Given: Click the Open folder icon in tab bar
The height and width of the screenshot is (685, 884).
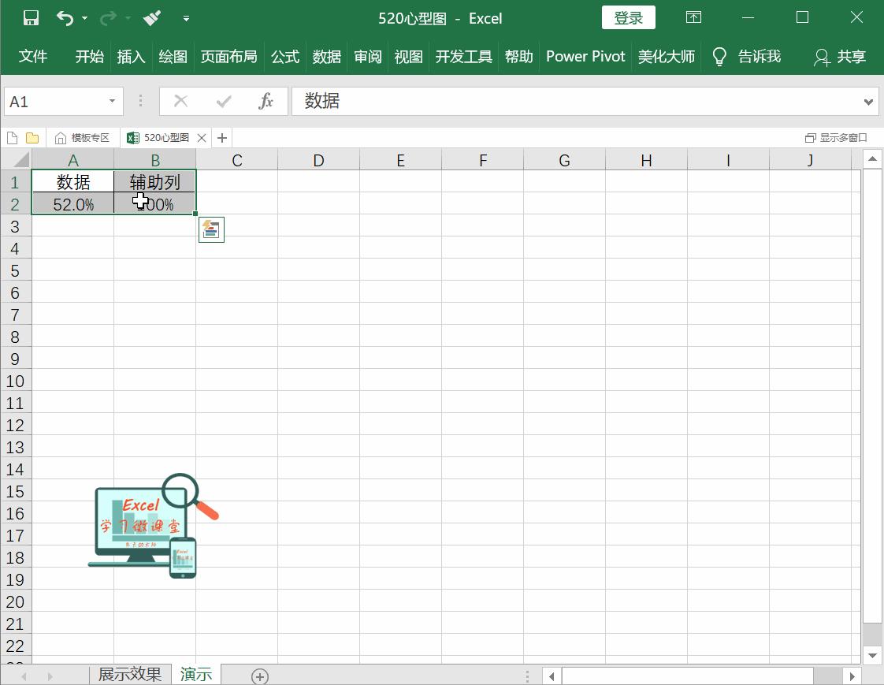Looking at the screenshot, I should (x=32, y=136).
